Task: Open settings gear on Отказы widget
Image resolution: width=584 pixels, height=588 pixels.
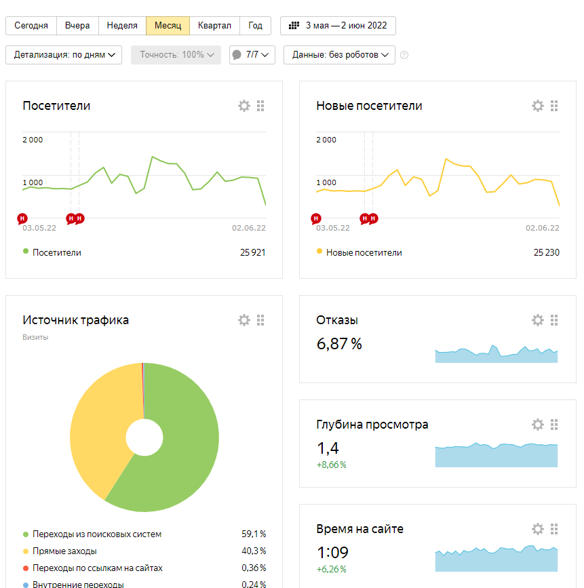Action: tap(538, 320)
